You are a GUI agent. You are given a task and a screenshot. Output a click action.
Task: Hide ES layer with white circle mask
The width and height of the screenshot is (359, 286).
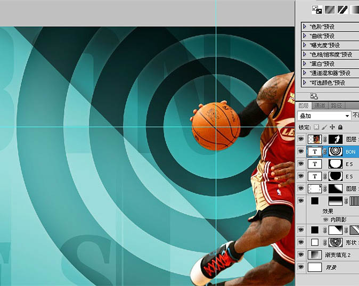(301, 164)
